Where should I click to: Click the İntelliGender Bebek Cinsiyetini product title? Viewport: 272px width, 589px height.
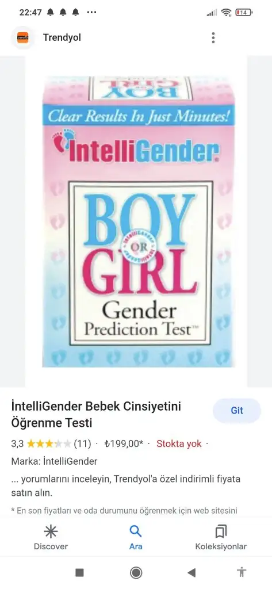(96, 415)
